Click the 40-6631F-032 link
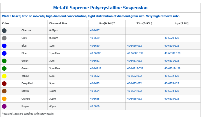Image resolution: width=201 pixels, height=118 pixels. click(x=135, y=68)
